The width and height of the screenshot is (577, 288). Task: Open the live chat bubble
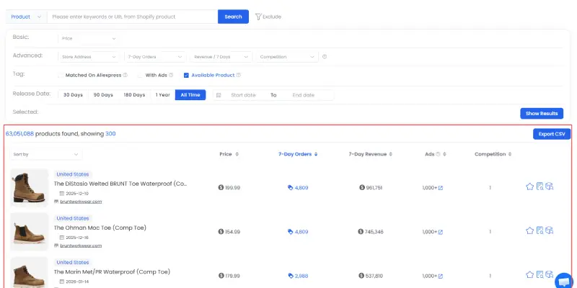point(565,281)
